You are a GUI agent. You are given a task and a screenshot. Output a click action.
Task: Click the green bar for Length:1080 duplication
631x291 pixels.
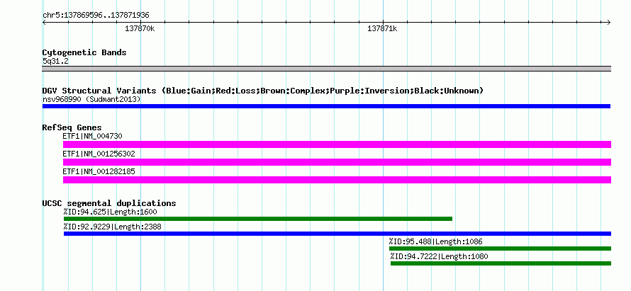pos(501,263)
